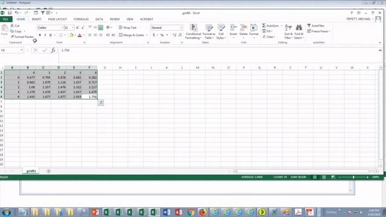Select the Format Painter brush

point(12,37)
